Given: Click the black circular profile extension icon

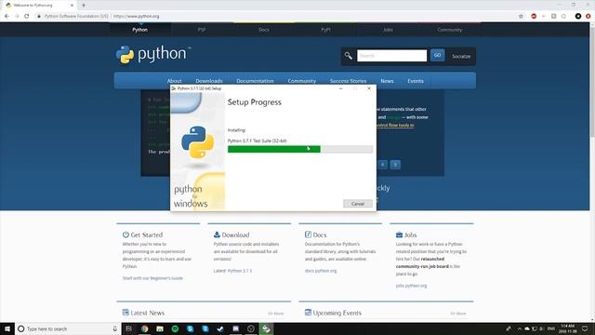Looking at the screenshot, I should tap(578, 17).
